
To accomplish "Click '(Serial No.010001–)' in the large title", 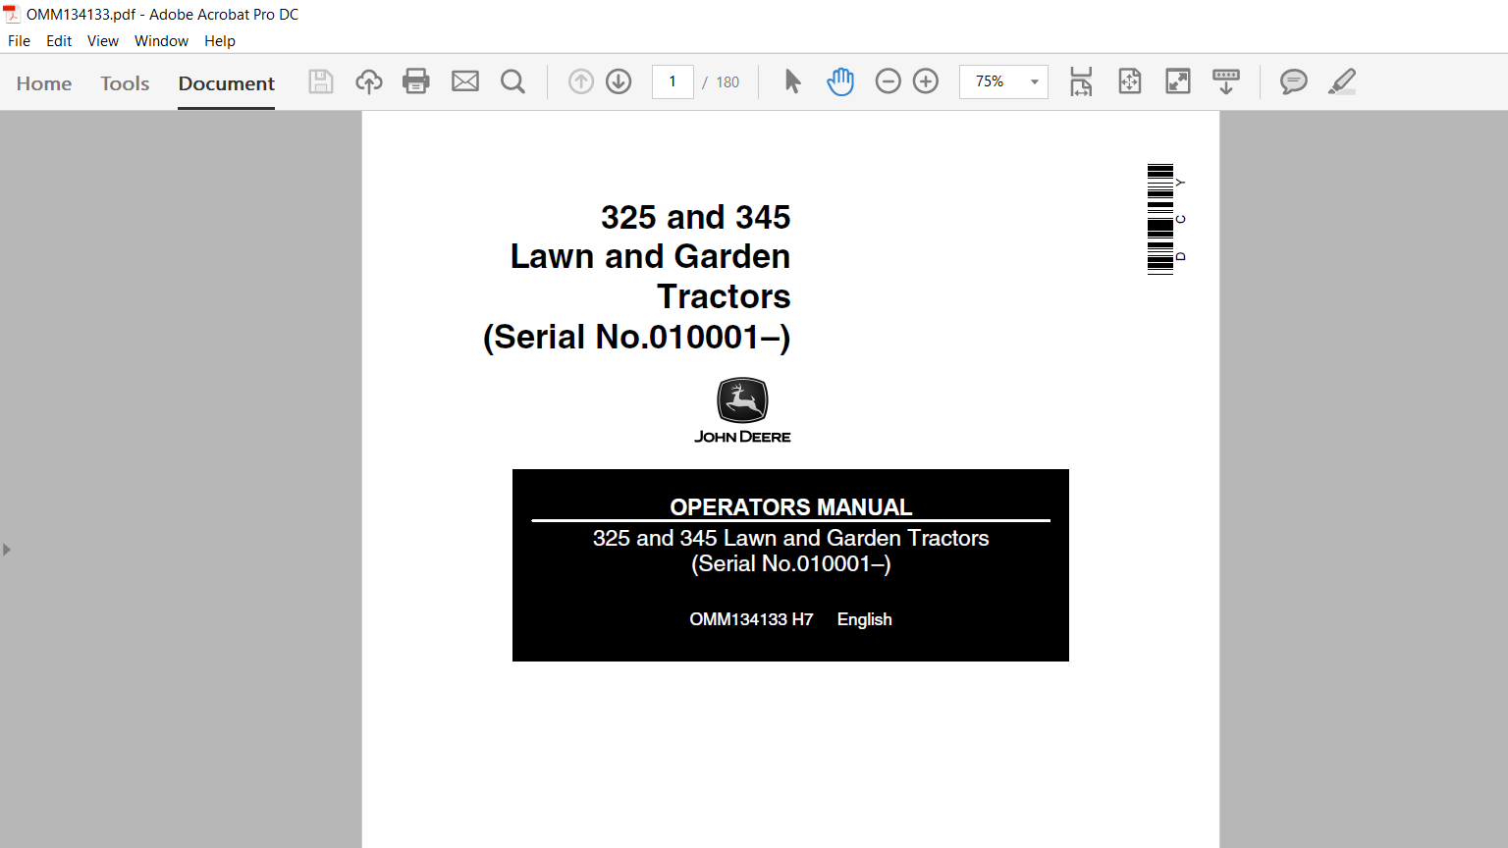I will tap(636, 338).
